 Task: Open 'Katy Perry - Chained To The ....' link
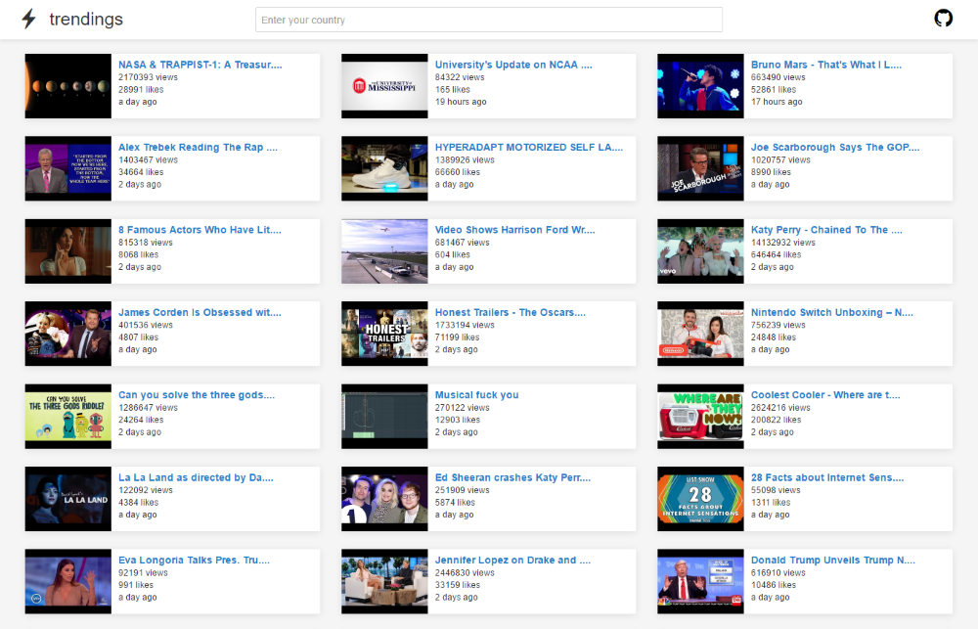pos(826,230)
